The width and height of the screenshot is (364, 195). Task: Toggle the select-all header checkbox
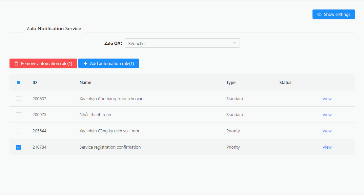pos(19,82)
